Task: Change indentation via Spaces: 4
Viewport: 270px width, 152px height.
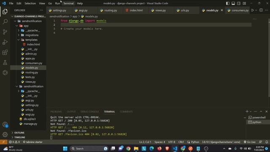Action: (159, 142)
